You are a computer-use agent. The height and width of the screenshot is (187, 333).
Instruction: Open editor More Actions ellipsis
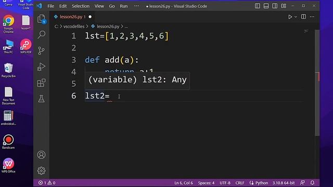[312, 17]
